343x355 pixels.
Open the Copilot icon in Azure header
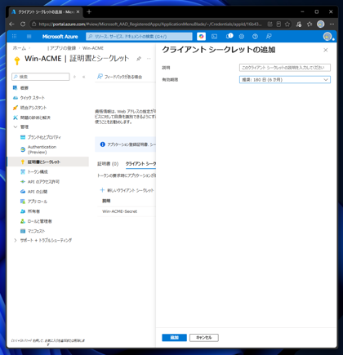click(x=201, y=37)
